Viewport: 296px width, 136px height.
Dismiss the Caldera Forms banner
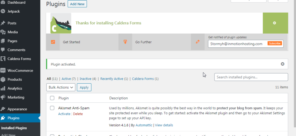pos(275,23)
